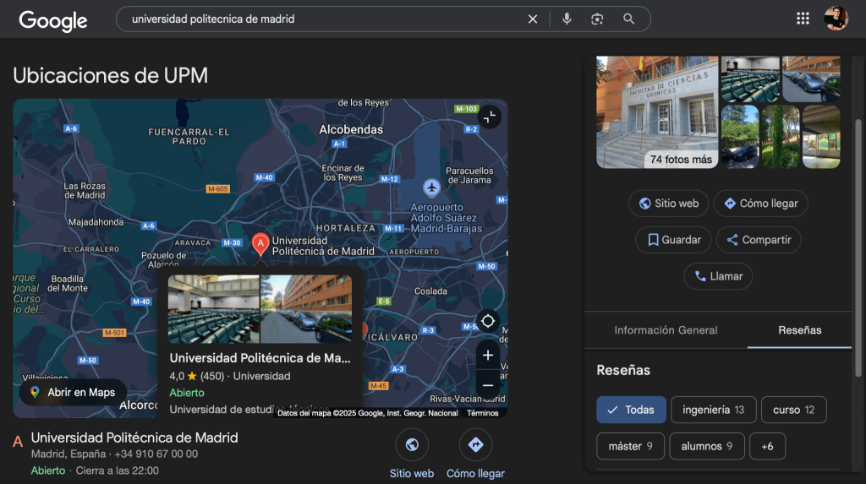Expand more review filters with +6

coord(767,447)
